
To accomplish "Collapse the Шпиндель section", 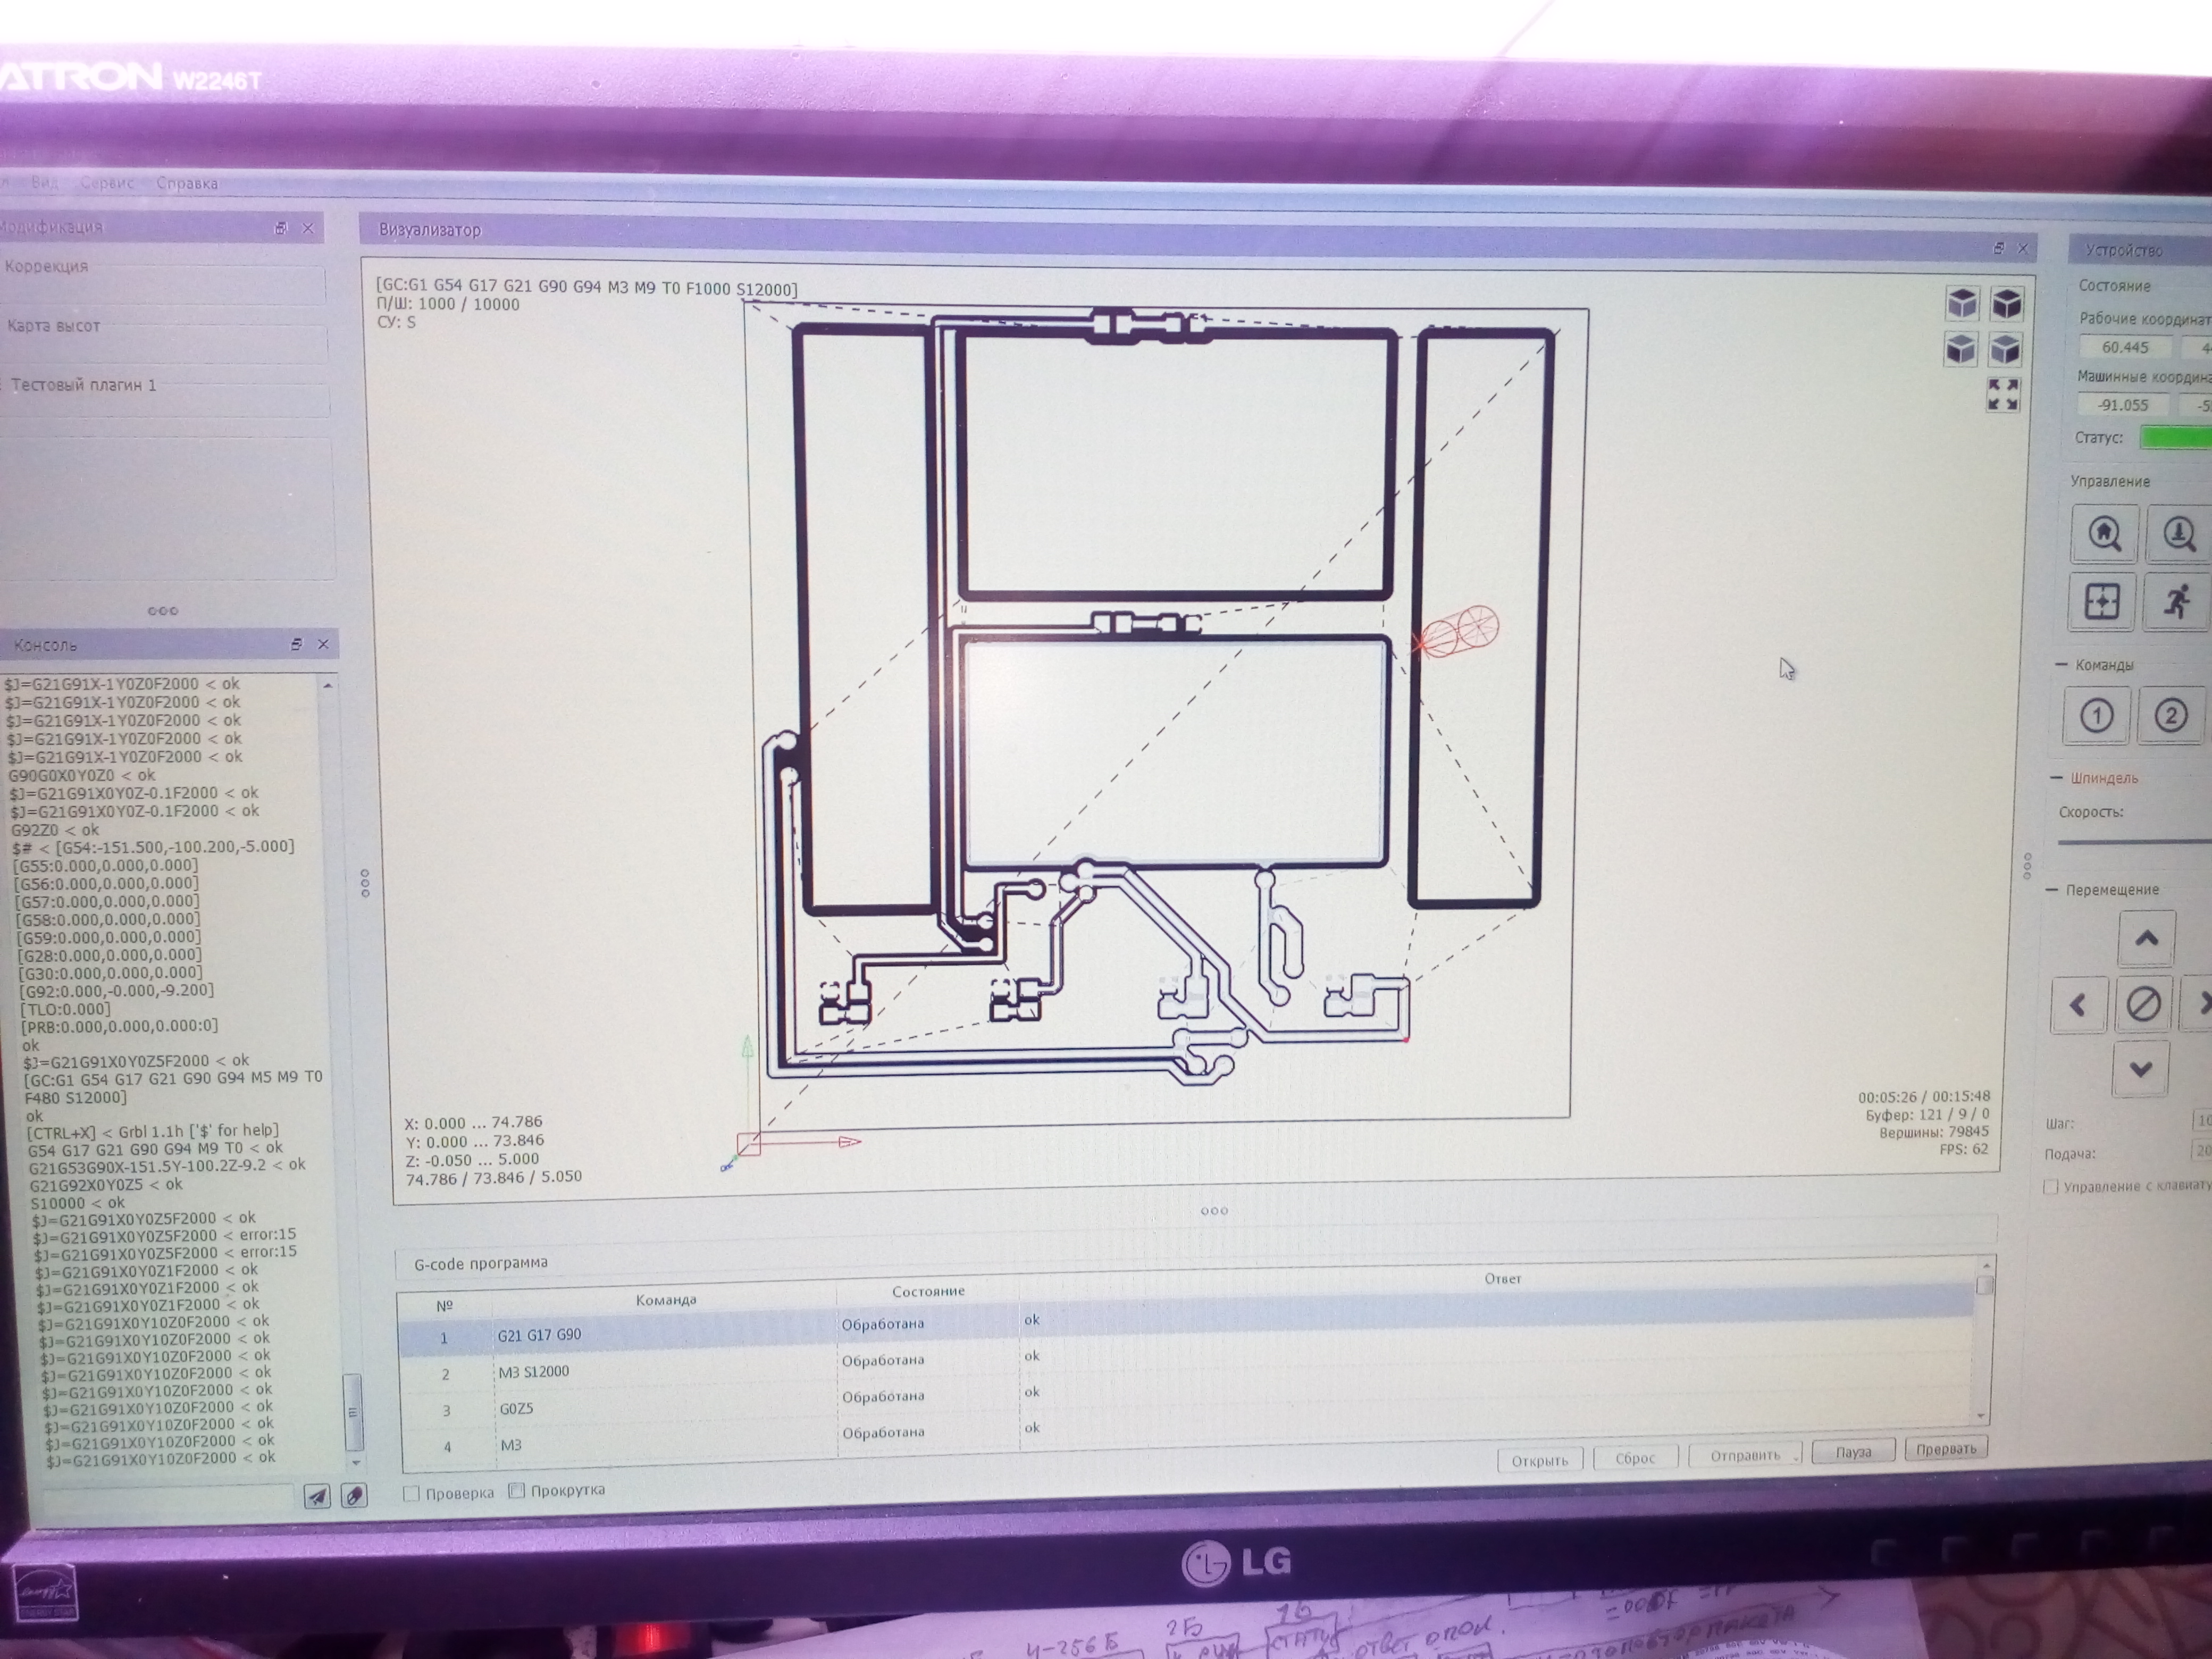I will click(2056, 778).
